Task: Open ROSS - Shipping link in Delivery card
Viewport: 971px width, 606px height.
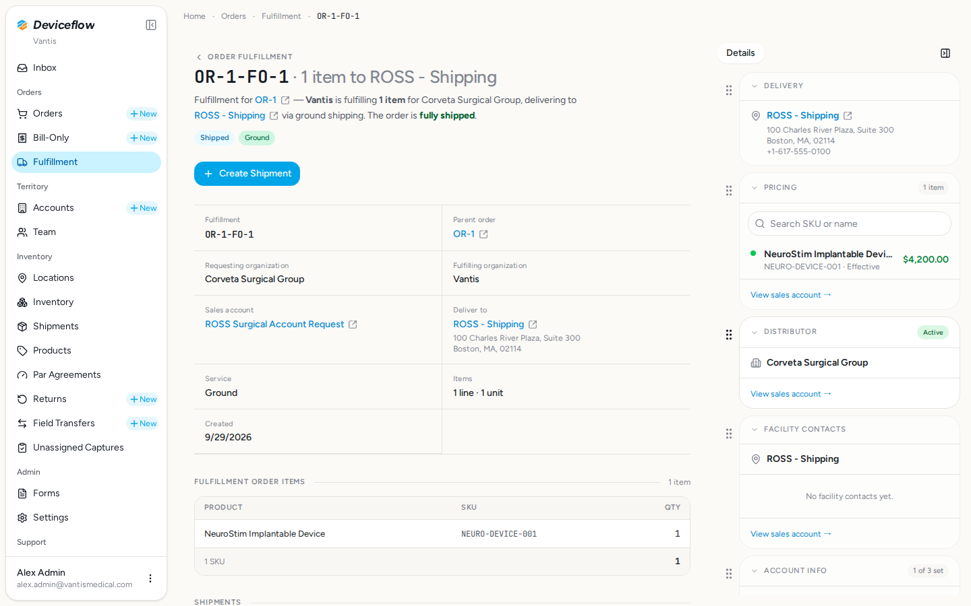Action: point(802,116)
